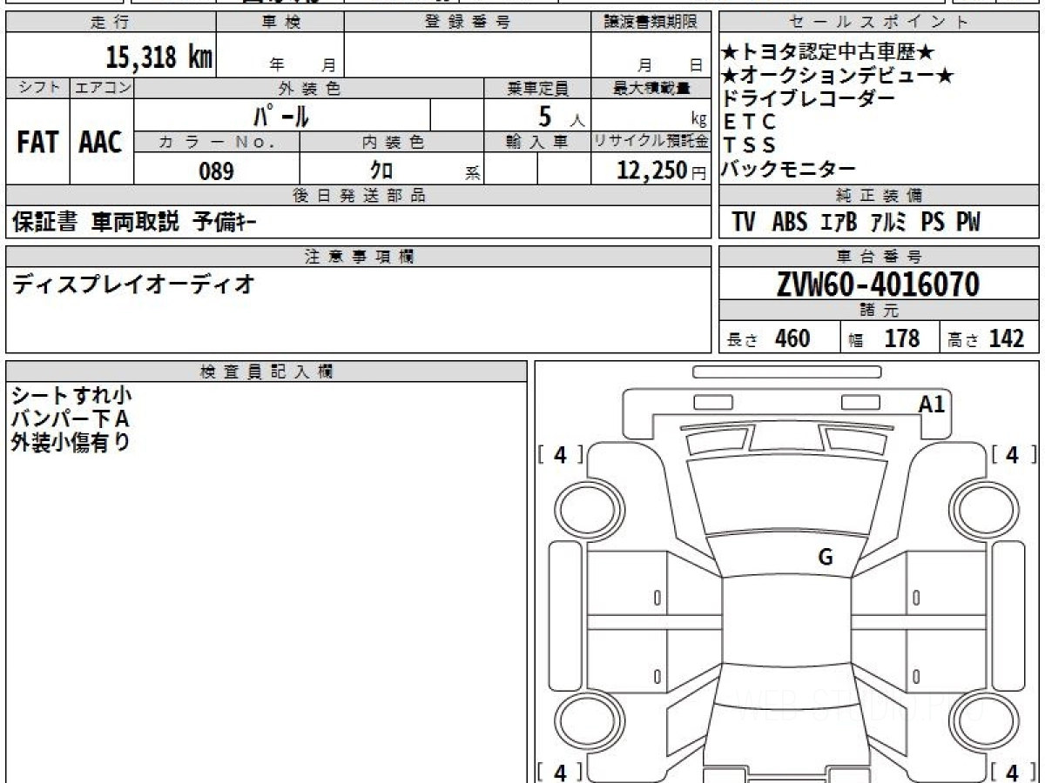Click the 乗車定員 header cell

click(537, 88)
